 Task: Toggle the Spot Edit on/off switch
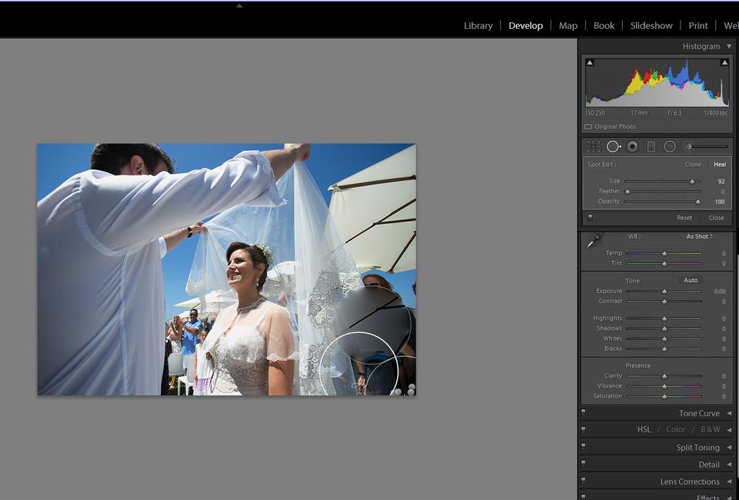coord(590,217)
